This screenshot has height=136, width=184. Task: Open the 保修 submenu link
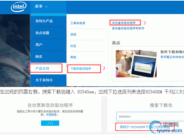tap(73, 35)
